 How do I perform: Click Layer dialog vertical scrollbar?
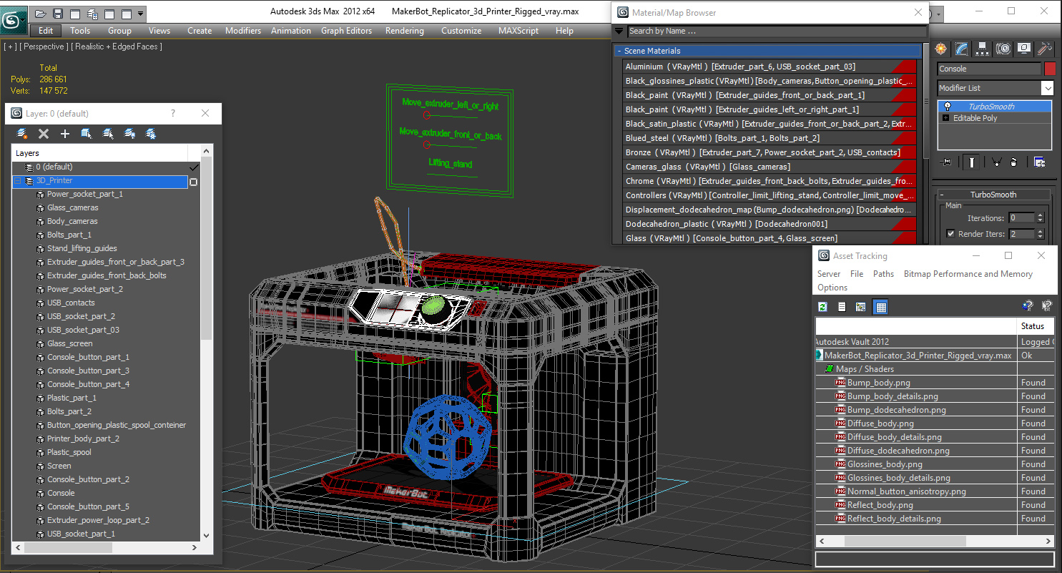[207, 342]
